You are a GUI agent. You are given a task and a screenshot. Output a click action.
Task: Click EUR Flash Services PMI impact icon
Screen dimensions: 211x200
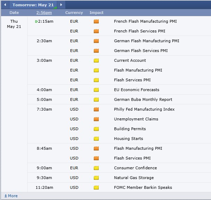pyautogui.click(x=96, y=80)
